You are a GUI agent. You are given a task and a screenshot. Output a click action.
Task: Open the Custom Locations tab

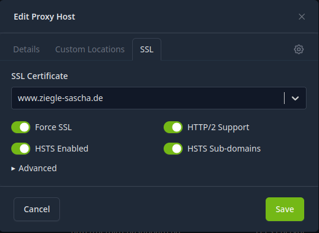point(90,49)
